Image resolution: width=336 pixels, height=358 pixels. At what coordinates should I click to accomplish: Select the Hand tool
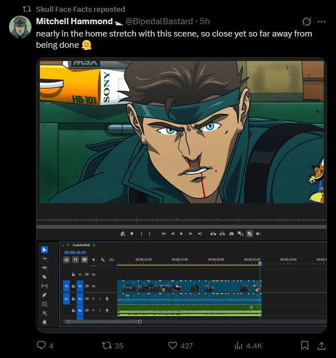coord(44,322)
